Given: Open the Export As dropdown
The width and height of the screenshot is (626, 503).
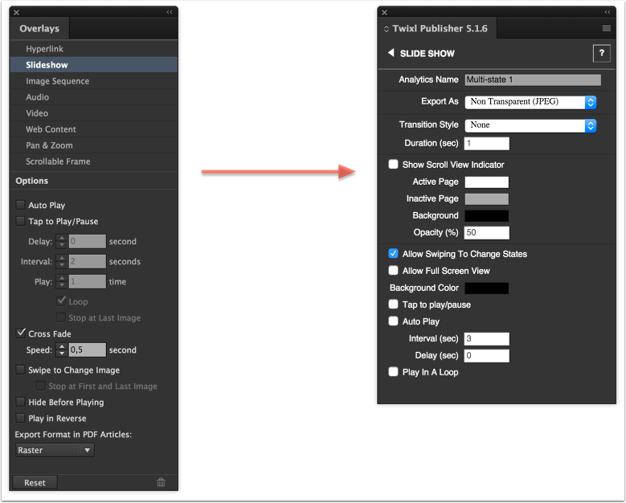Looking at the screenshot, I should pos(530,102).
